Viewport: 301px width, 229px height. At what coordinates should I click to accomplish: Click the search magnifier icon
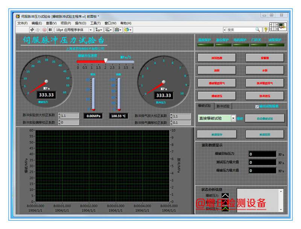pyautogui.click(x=258, y=30)
